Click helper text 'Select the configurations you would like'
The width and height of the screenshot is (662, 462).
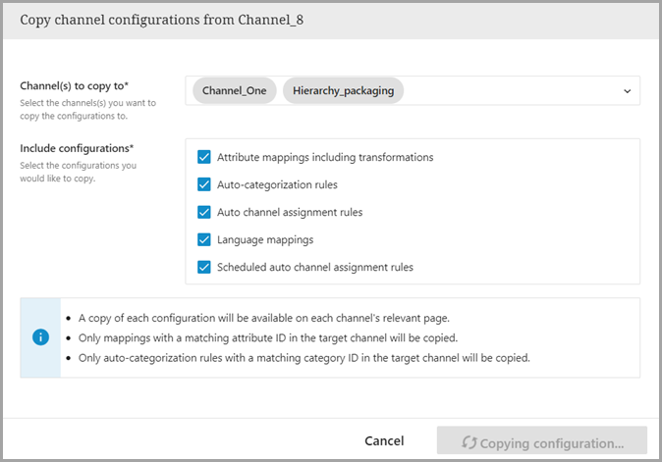(78, 172)
